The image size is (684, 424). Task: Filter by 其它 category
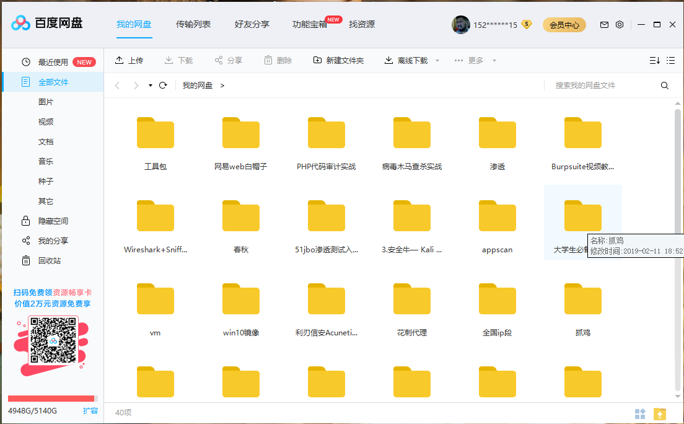pyautogui.click(x=46, y=201)
